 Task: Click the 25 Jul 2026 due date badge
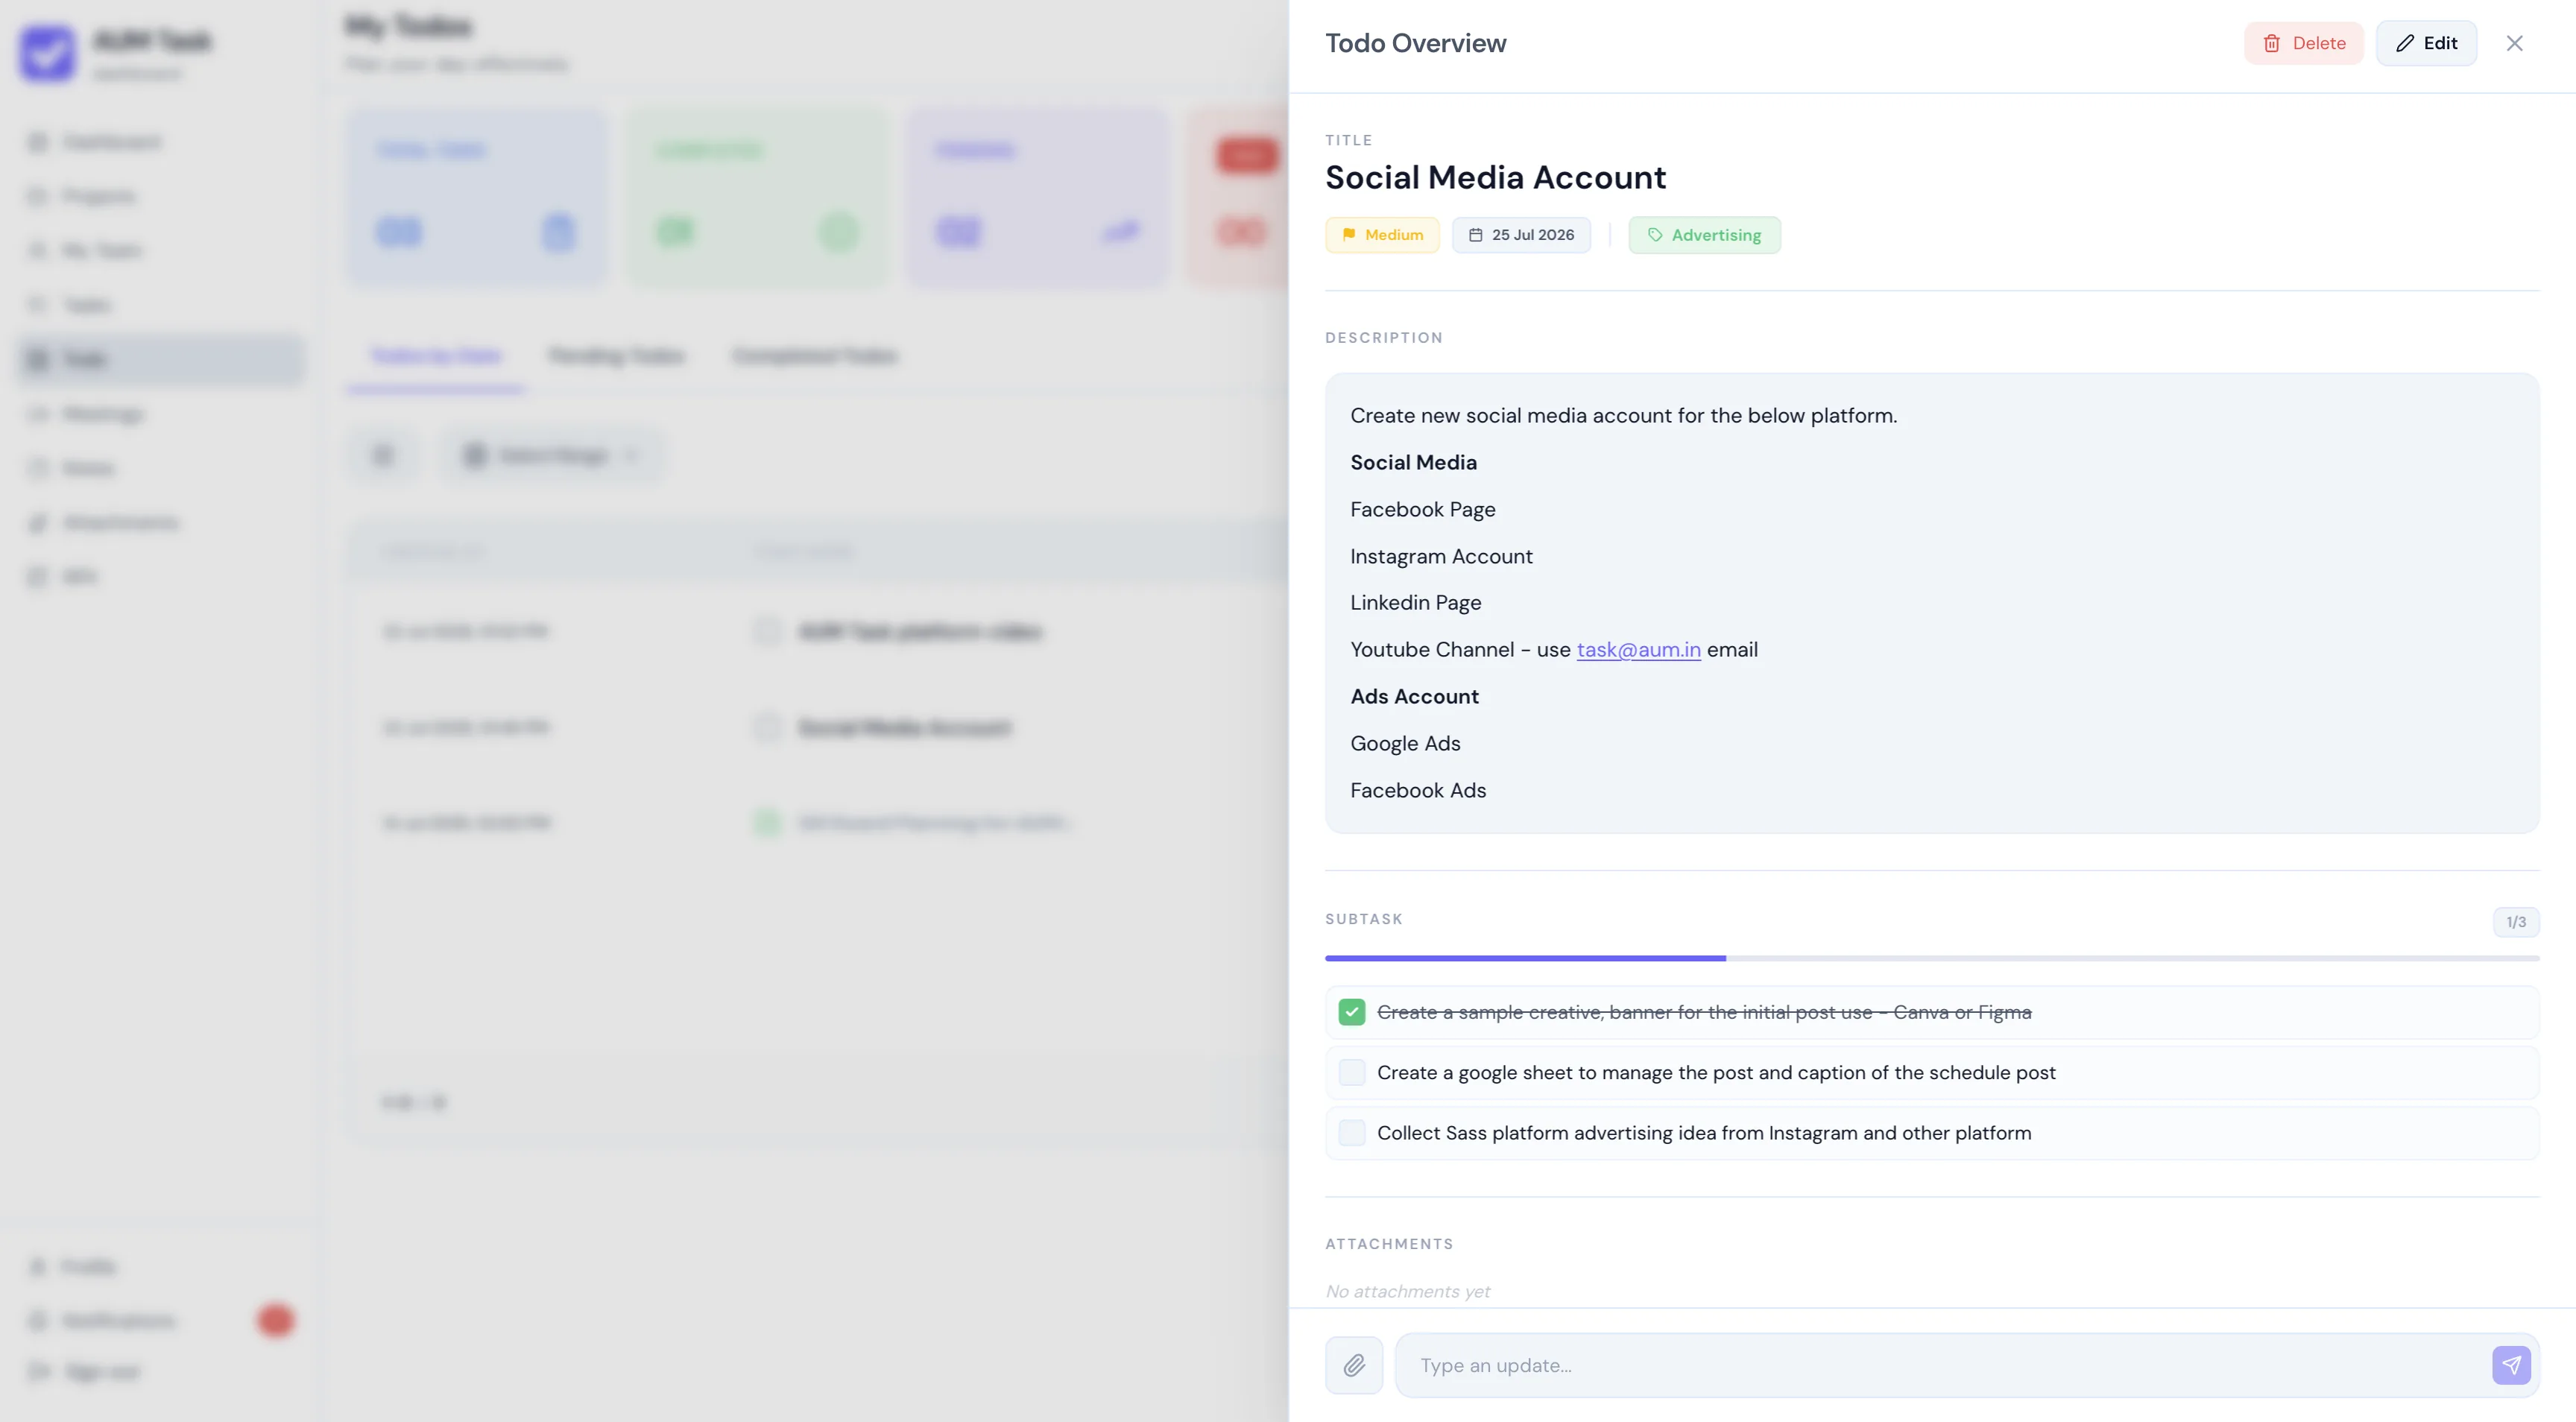1521,235
